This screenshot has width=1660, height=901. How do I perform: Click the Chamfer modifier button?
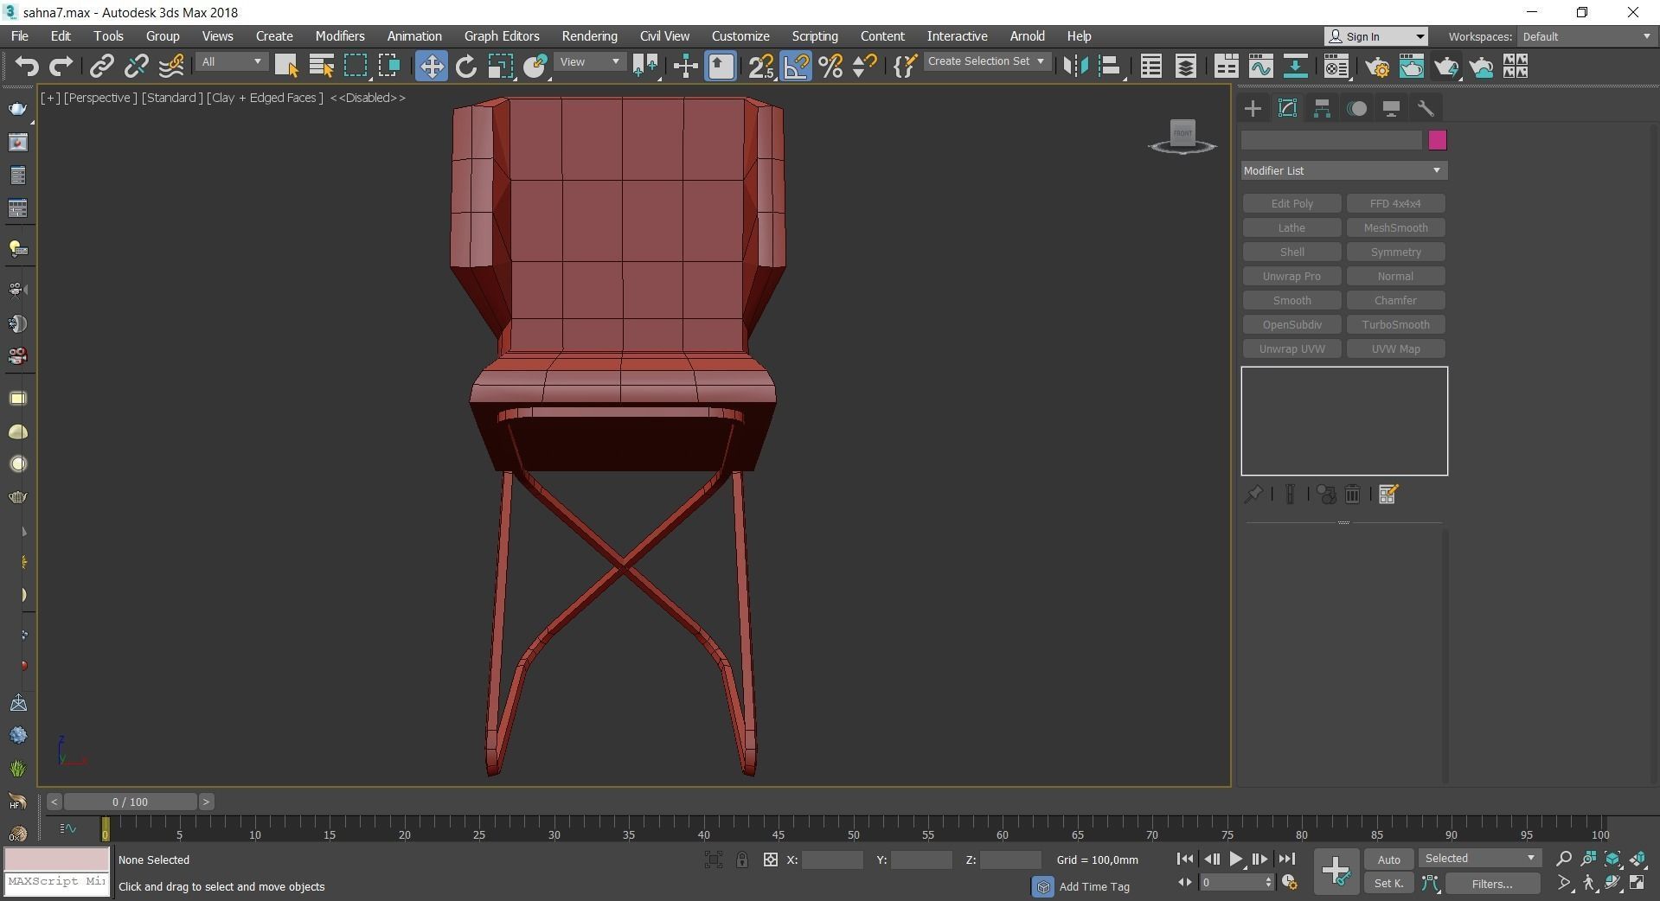(x=1395, y=300)
